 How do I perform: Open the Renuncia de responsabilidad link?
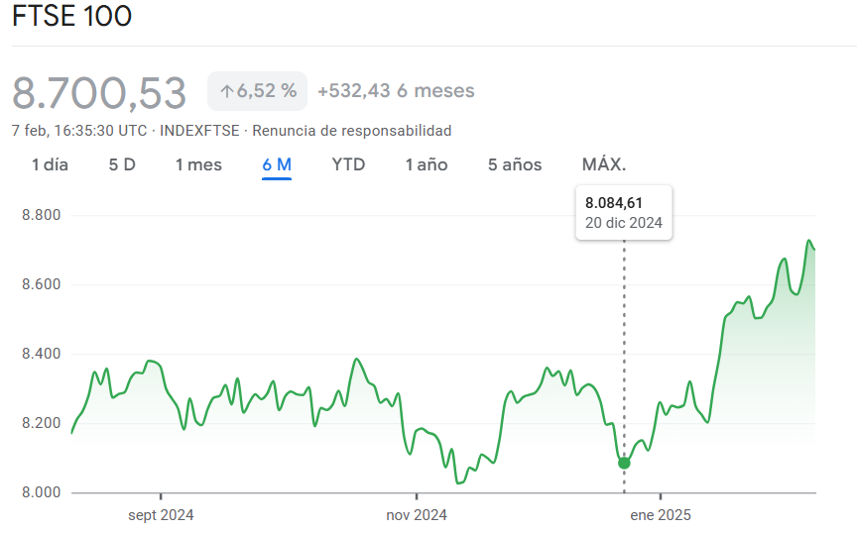point(352,131)
